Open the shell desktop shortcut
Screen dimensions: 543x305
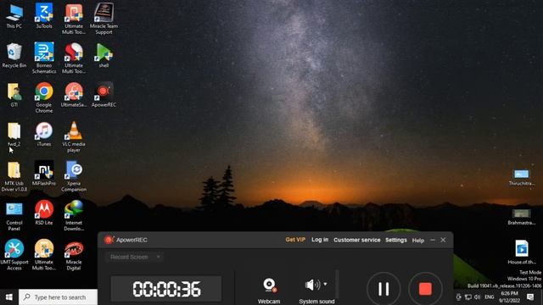[x=104, y=55]
